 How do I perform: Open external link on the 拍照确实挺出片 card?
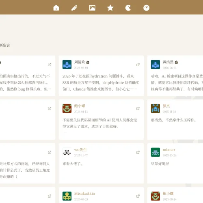pyautogui.click(x=50, y=65)
